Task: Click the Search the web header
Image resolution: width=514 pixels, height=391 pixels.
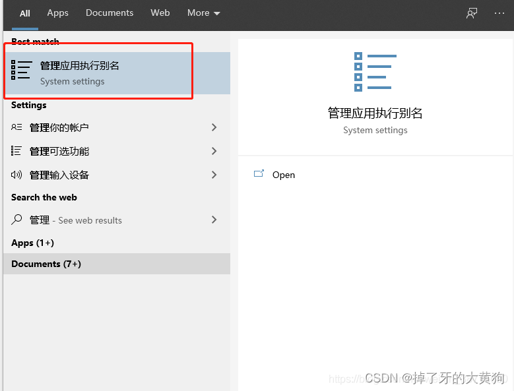Action: coord(44,197)
